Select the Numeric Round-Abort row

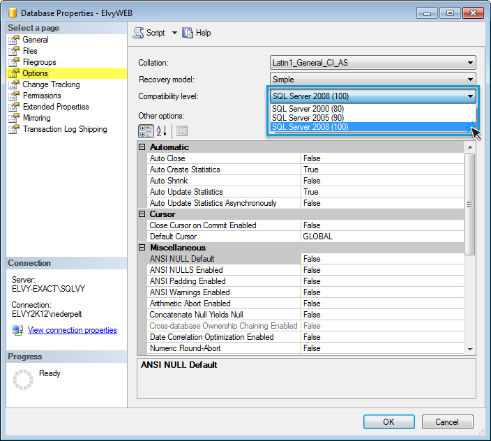tap(305, 348)
